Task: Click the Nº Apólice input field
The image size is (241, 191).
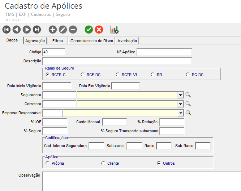Action: (x=164, y=52)
